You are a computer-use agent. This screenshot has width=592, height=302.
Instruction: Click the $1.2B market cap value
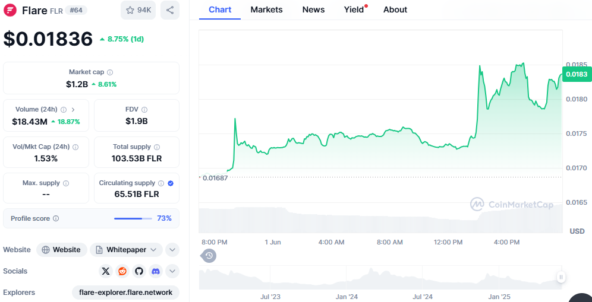(x=77, y=84)
